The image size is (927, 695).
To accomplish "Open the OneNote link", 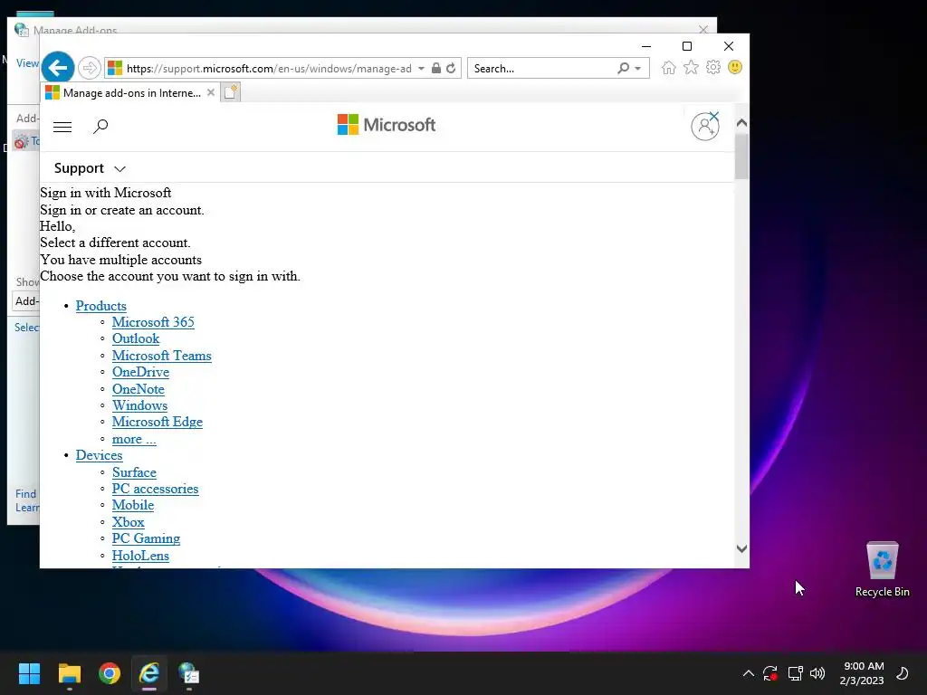I will click(x=139, y=389).
